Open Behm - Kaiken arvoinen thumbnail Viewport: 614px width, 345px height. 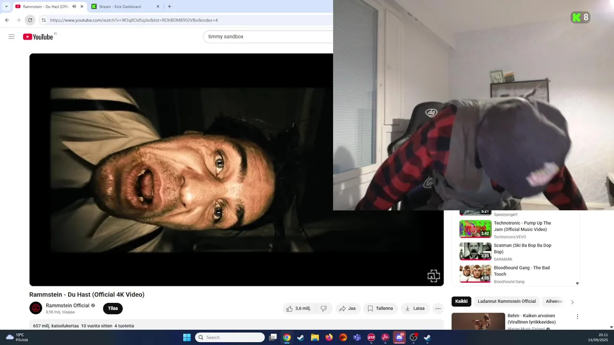[x=478, y=321]
